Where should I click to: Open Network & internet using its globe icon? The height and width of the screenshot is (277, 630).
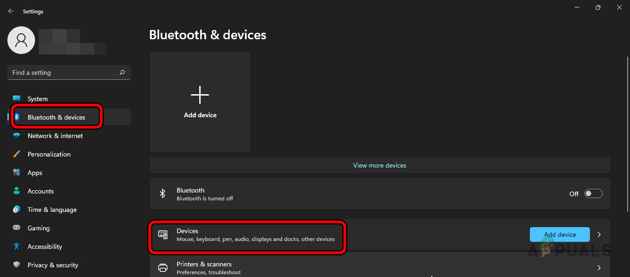pos(17,136)
